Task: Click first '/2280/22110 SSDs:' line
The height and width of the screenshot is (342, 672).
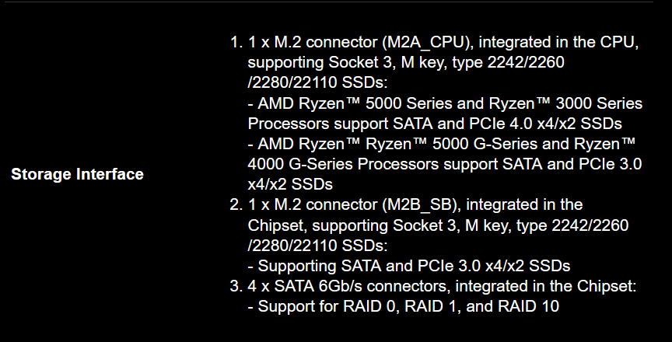Action: 317,82
